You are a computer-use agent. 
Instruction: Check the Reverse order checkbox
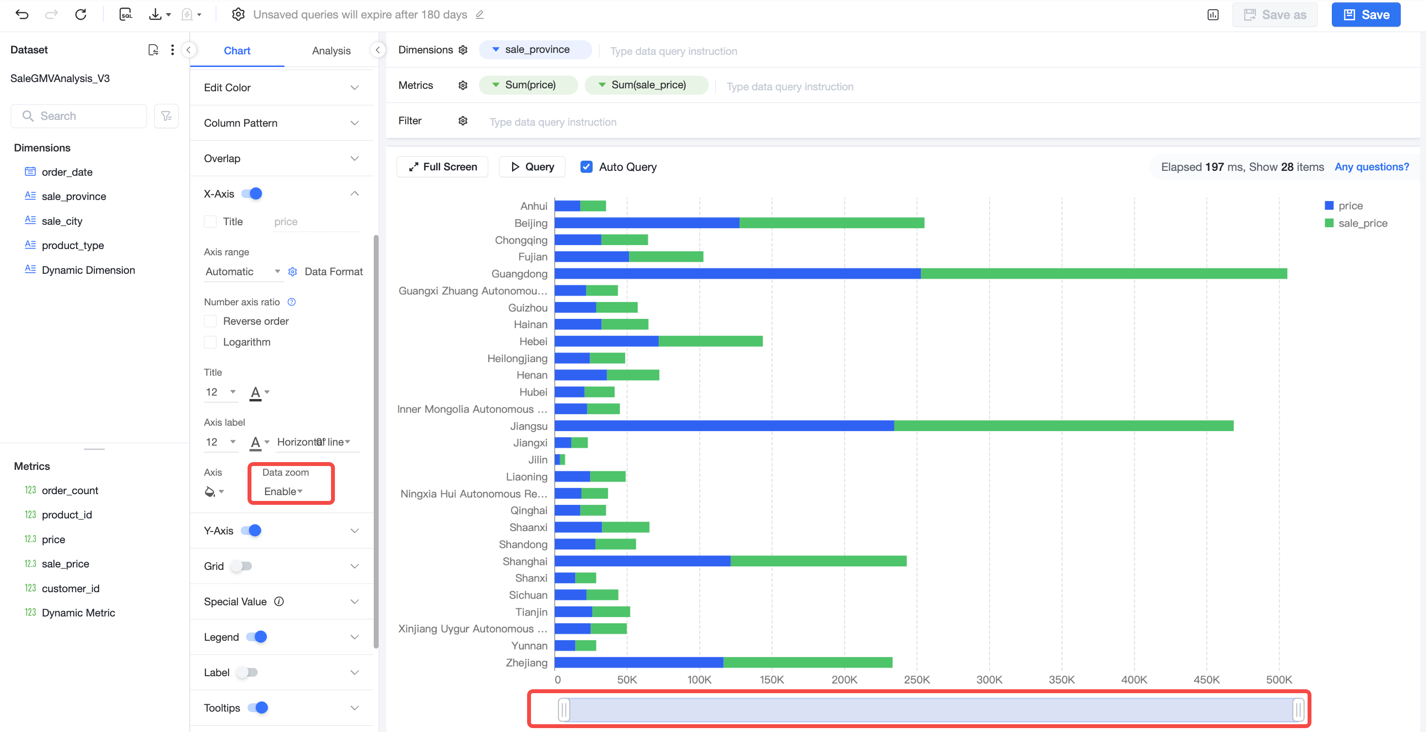[210, 321]
